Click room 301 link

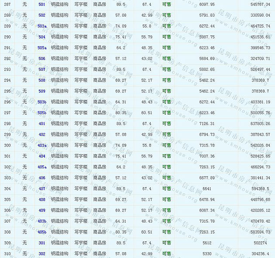pos(41,243)
